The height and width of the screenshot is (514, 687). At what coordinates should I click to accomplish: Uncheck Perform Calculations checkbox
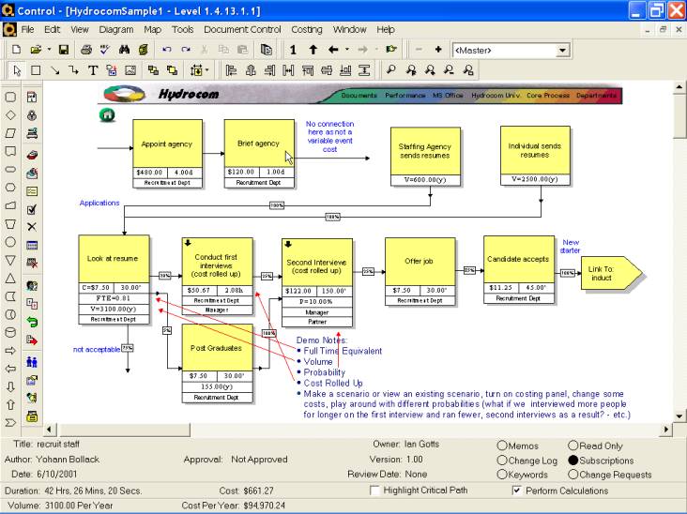[517, 491]
